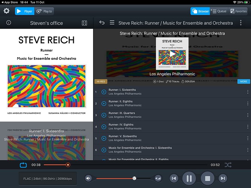This screenshot has width=251, height=188.
Task: Click the Wi-Fi icon in status bar
Action: coord(235,2)
